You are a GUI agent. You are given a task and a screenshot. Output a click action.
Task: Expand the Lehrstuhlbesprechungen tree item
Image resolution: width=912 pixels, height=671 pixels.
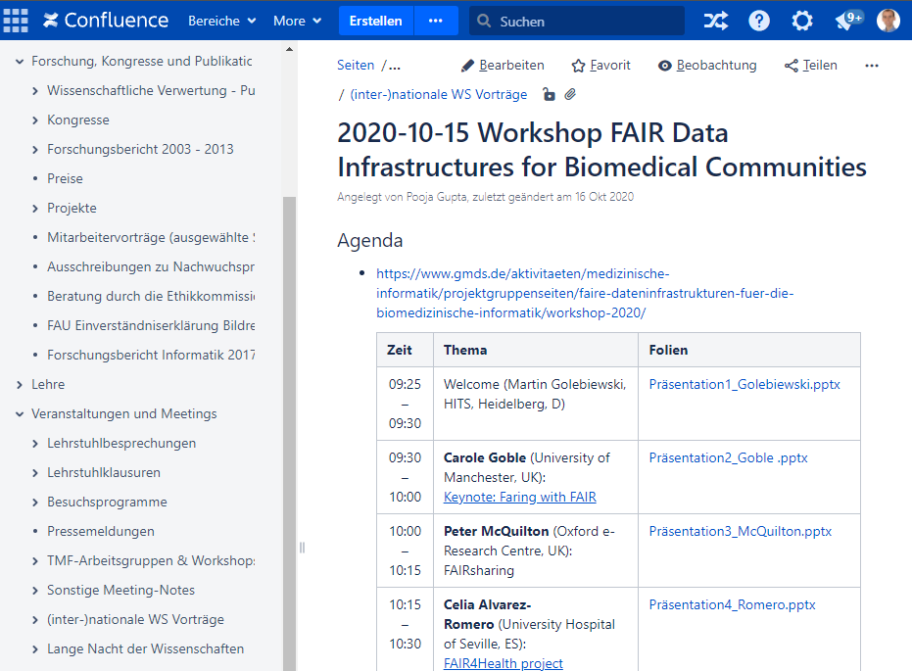point(35,443)
